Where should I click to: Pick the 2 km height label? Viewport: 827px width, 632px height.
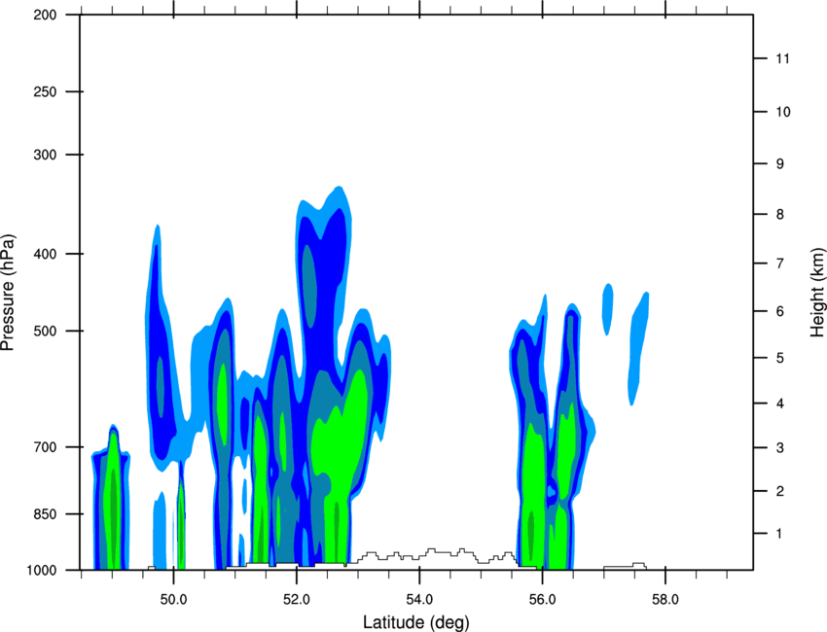(780, 491)
